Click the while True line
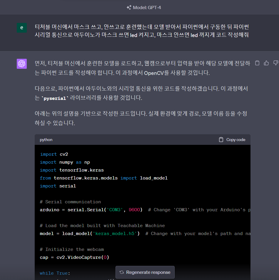Image resolution: width=279 pixels, height=280 pixels. point(55,273)
